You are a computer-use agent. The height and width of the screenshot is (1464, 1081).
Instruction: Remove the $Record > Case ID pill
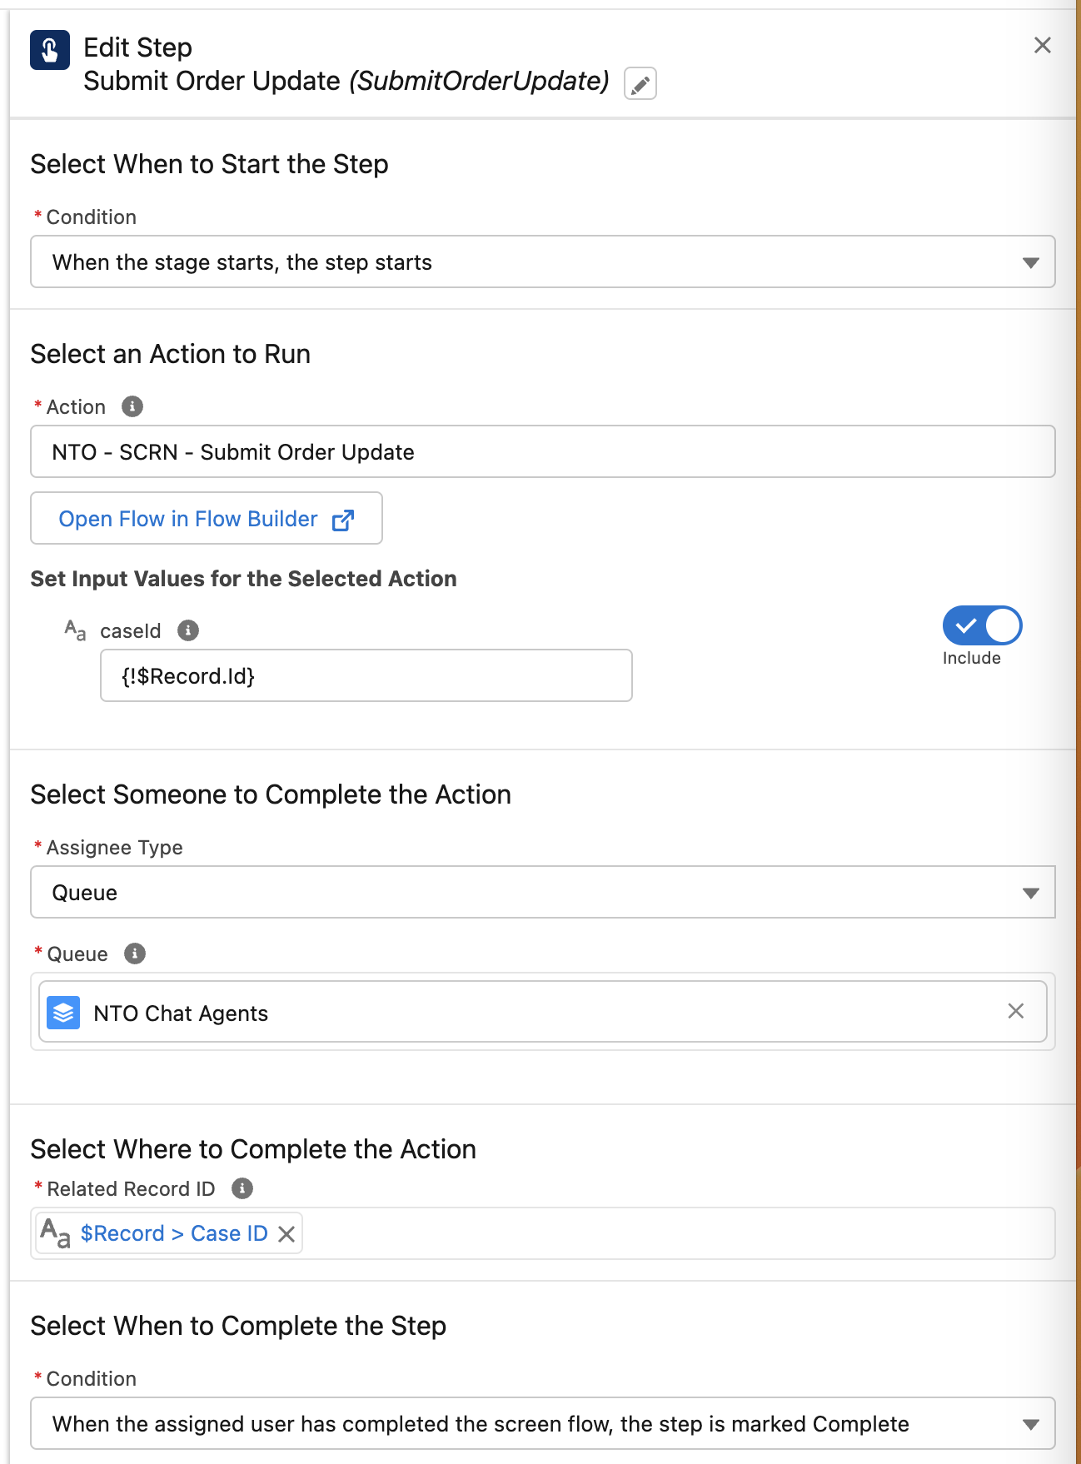click(x=286, y=1234)
